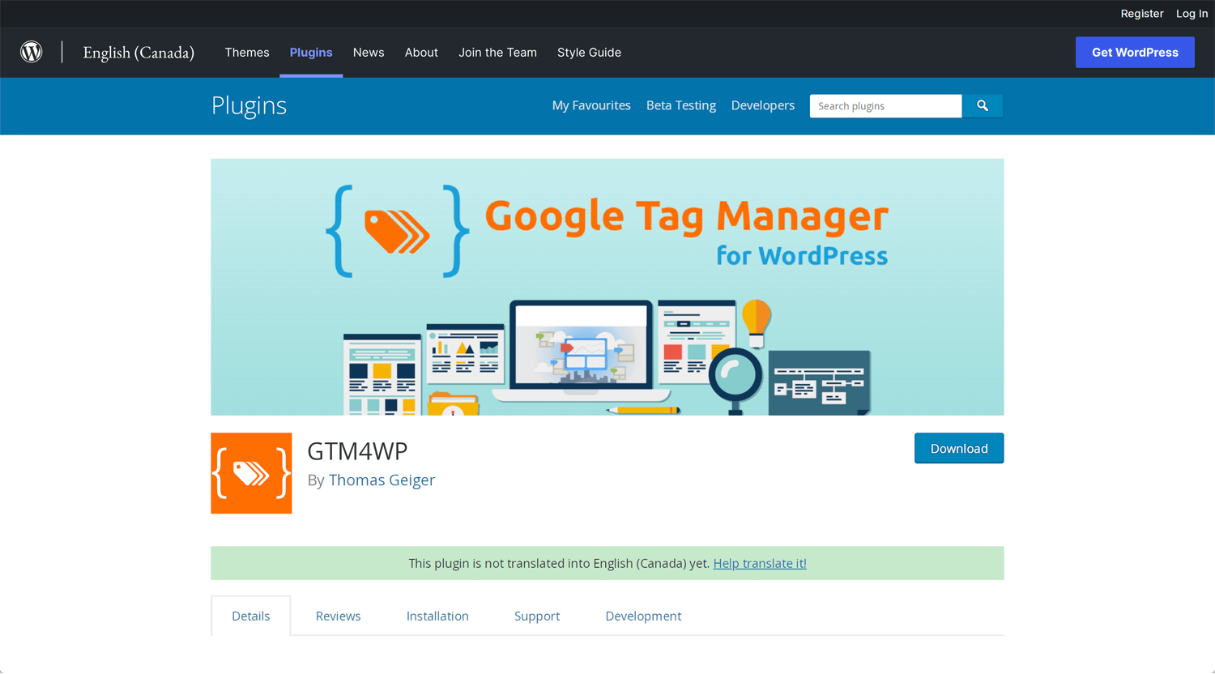Image resolution: width=1215 pixels, height=674 pixels.
Task: Open English (Canada) site title
Action: pyautogui.click(x=139, y=53)
